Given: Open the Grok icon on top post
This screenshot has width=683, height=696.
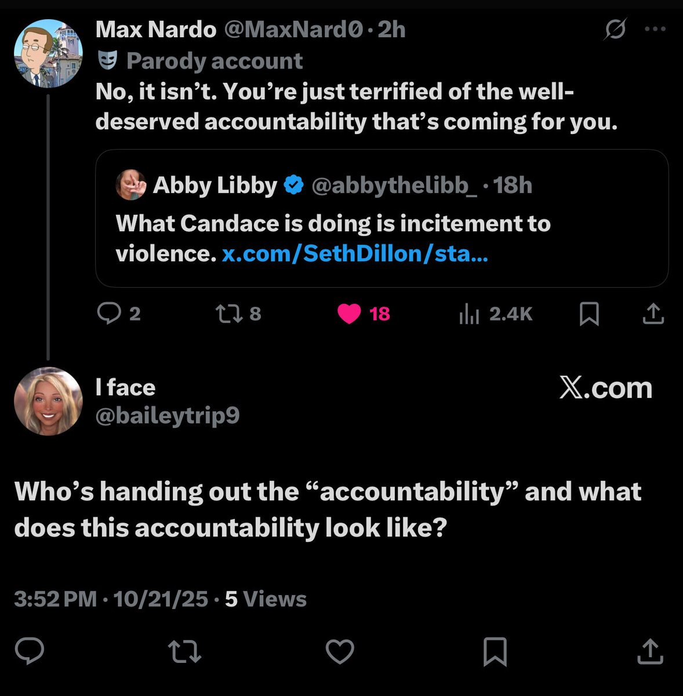Looking at the screenshot, I should tap(615, 29).
